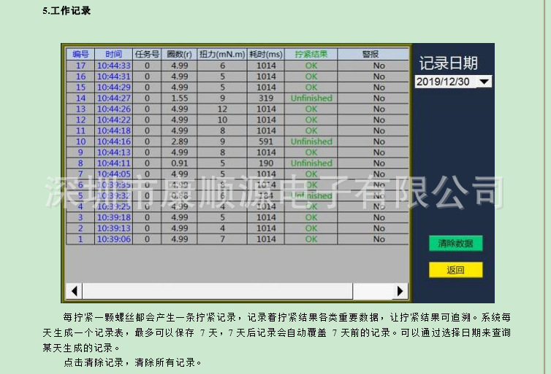The image size is (551, 374).
Task: Click the horizontal scrollbar thumb under table
Action: pos(218,291)
